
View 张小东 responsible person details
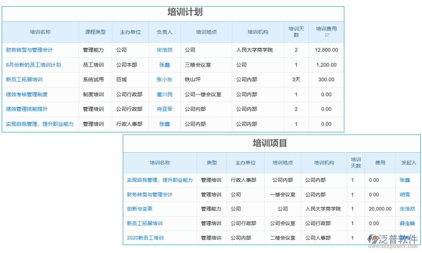click(164, 80)
